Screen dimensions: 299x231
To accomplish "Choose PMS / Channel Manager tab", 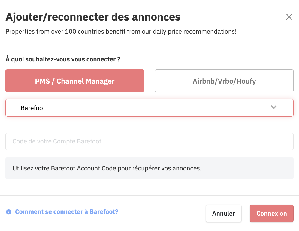I will click(x=75, y=81).
